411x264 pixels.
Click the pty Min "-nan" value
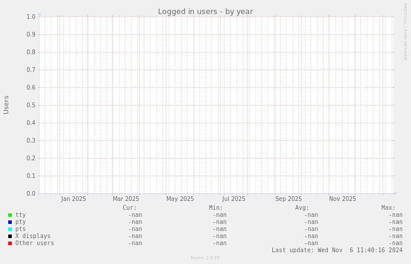(220, 222)
